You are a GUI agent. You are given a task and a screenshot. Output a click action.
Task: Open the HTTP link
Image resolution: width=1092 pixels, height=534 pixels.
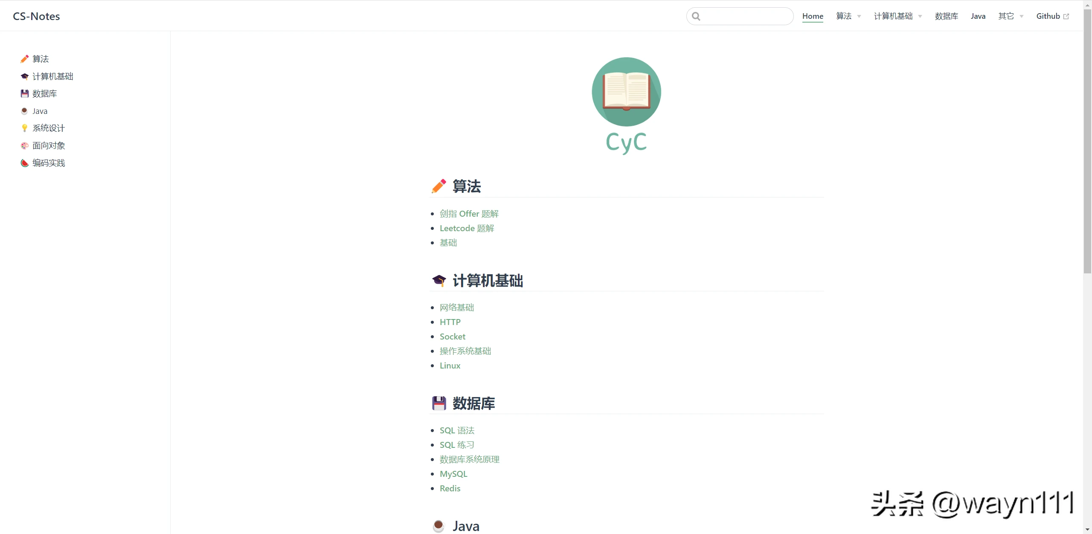(x=450, y=322)
